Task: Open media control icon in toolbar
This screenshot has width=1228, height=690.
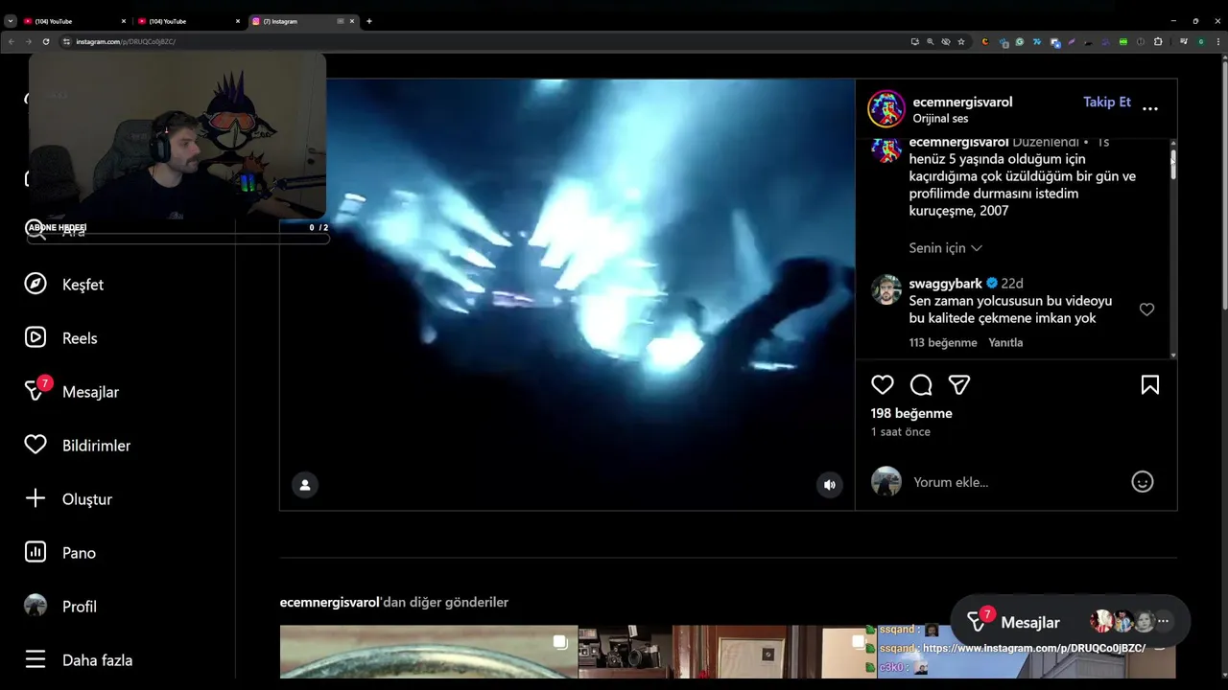Action: (1185, 41)
